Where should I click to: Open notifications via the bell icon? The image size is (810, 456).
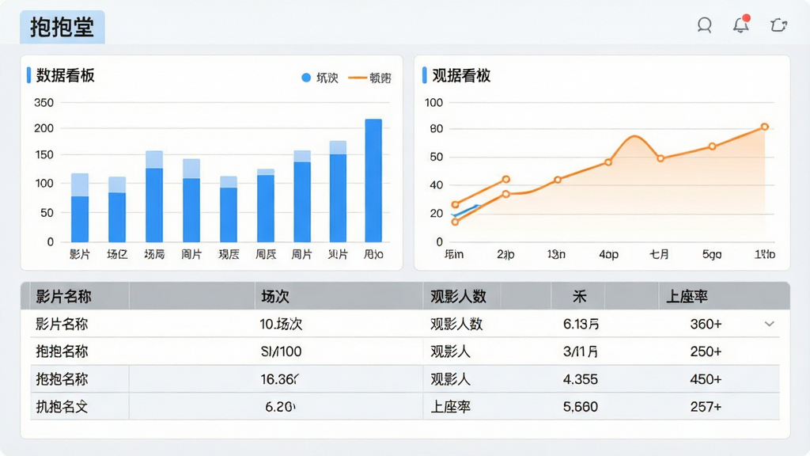[x=740, y=25]
